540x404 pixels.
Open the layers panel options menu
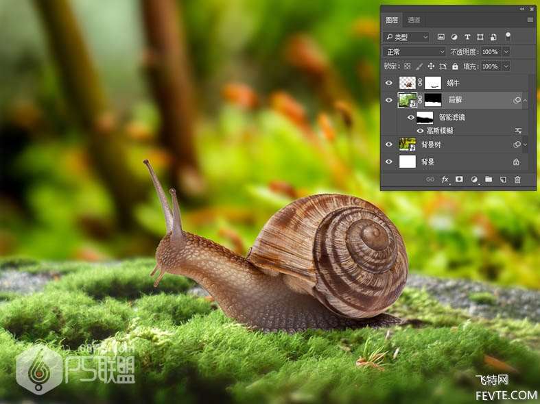pos(530,21)
